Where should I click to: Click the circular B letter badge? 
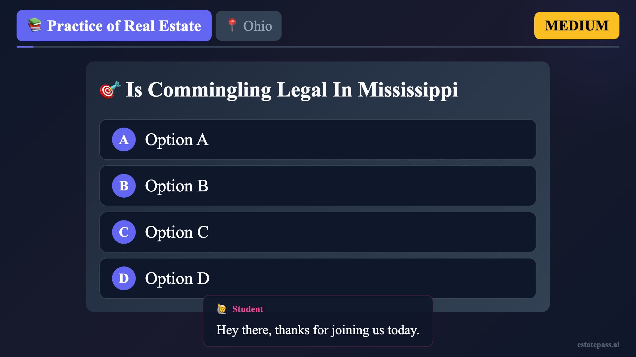click(x=124, y=186)
